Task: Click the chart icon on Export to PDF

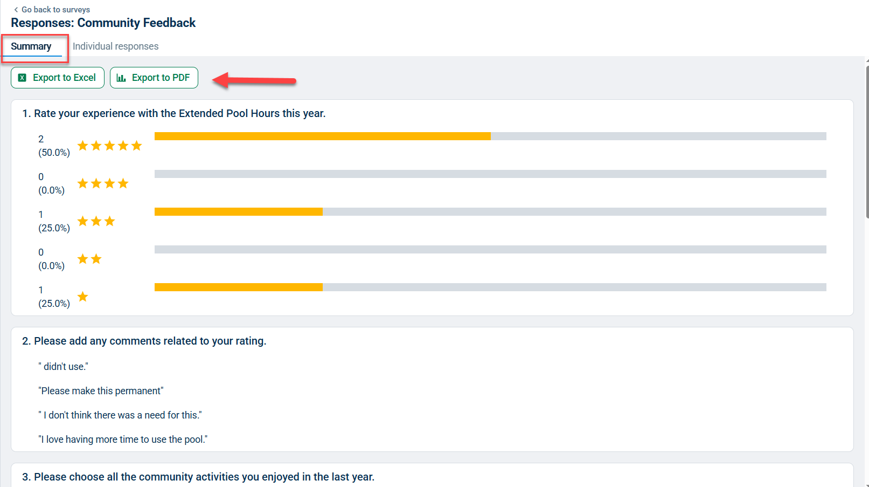Action: 121,78
